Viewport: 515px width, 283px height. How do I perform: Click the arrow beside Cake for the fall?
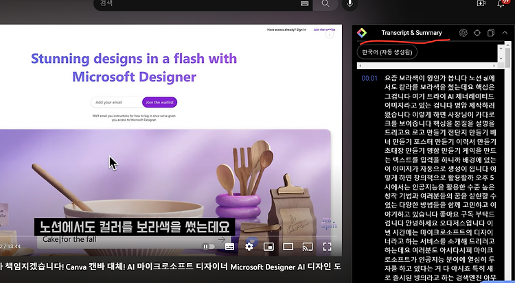(222, 240)
